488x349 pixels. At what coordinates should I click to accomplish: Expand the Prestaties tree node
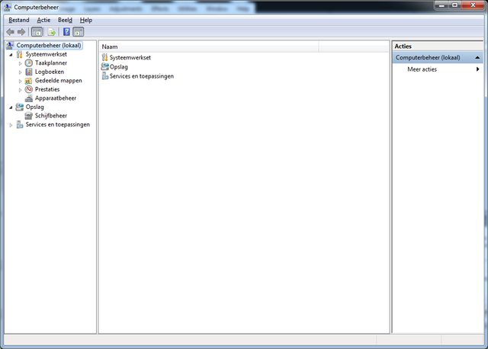pyautogui.click(x=21, y=90)
